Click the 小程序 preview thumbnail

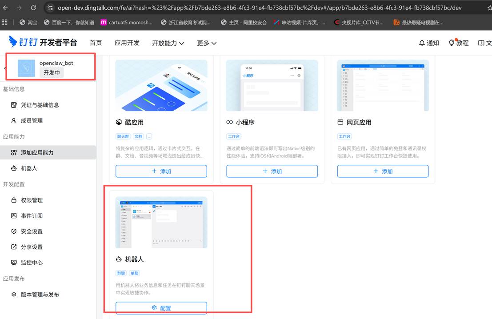pos(272,85)
